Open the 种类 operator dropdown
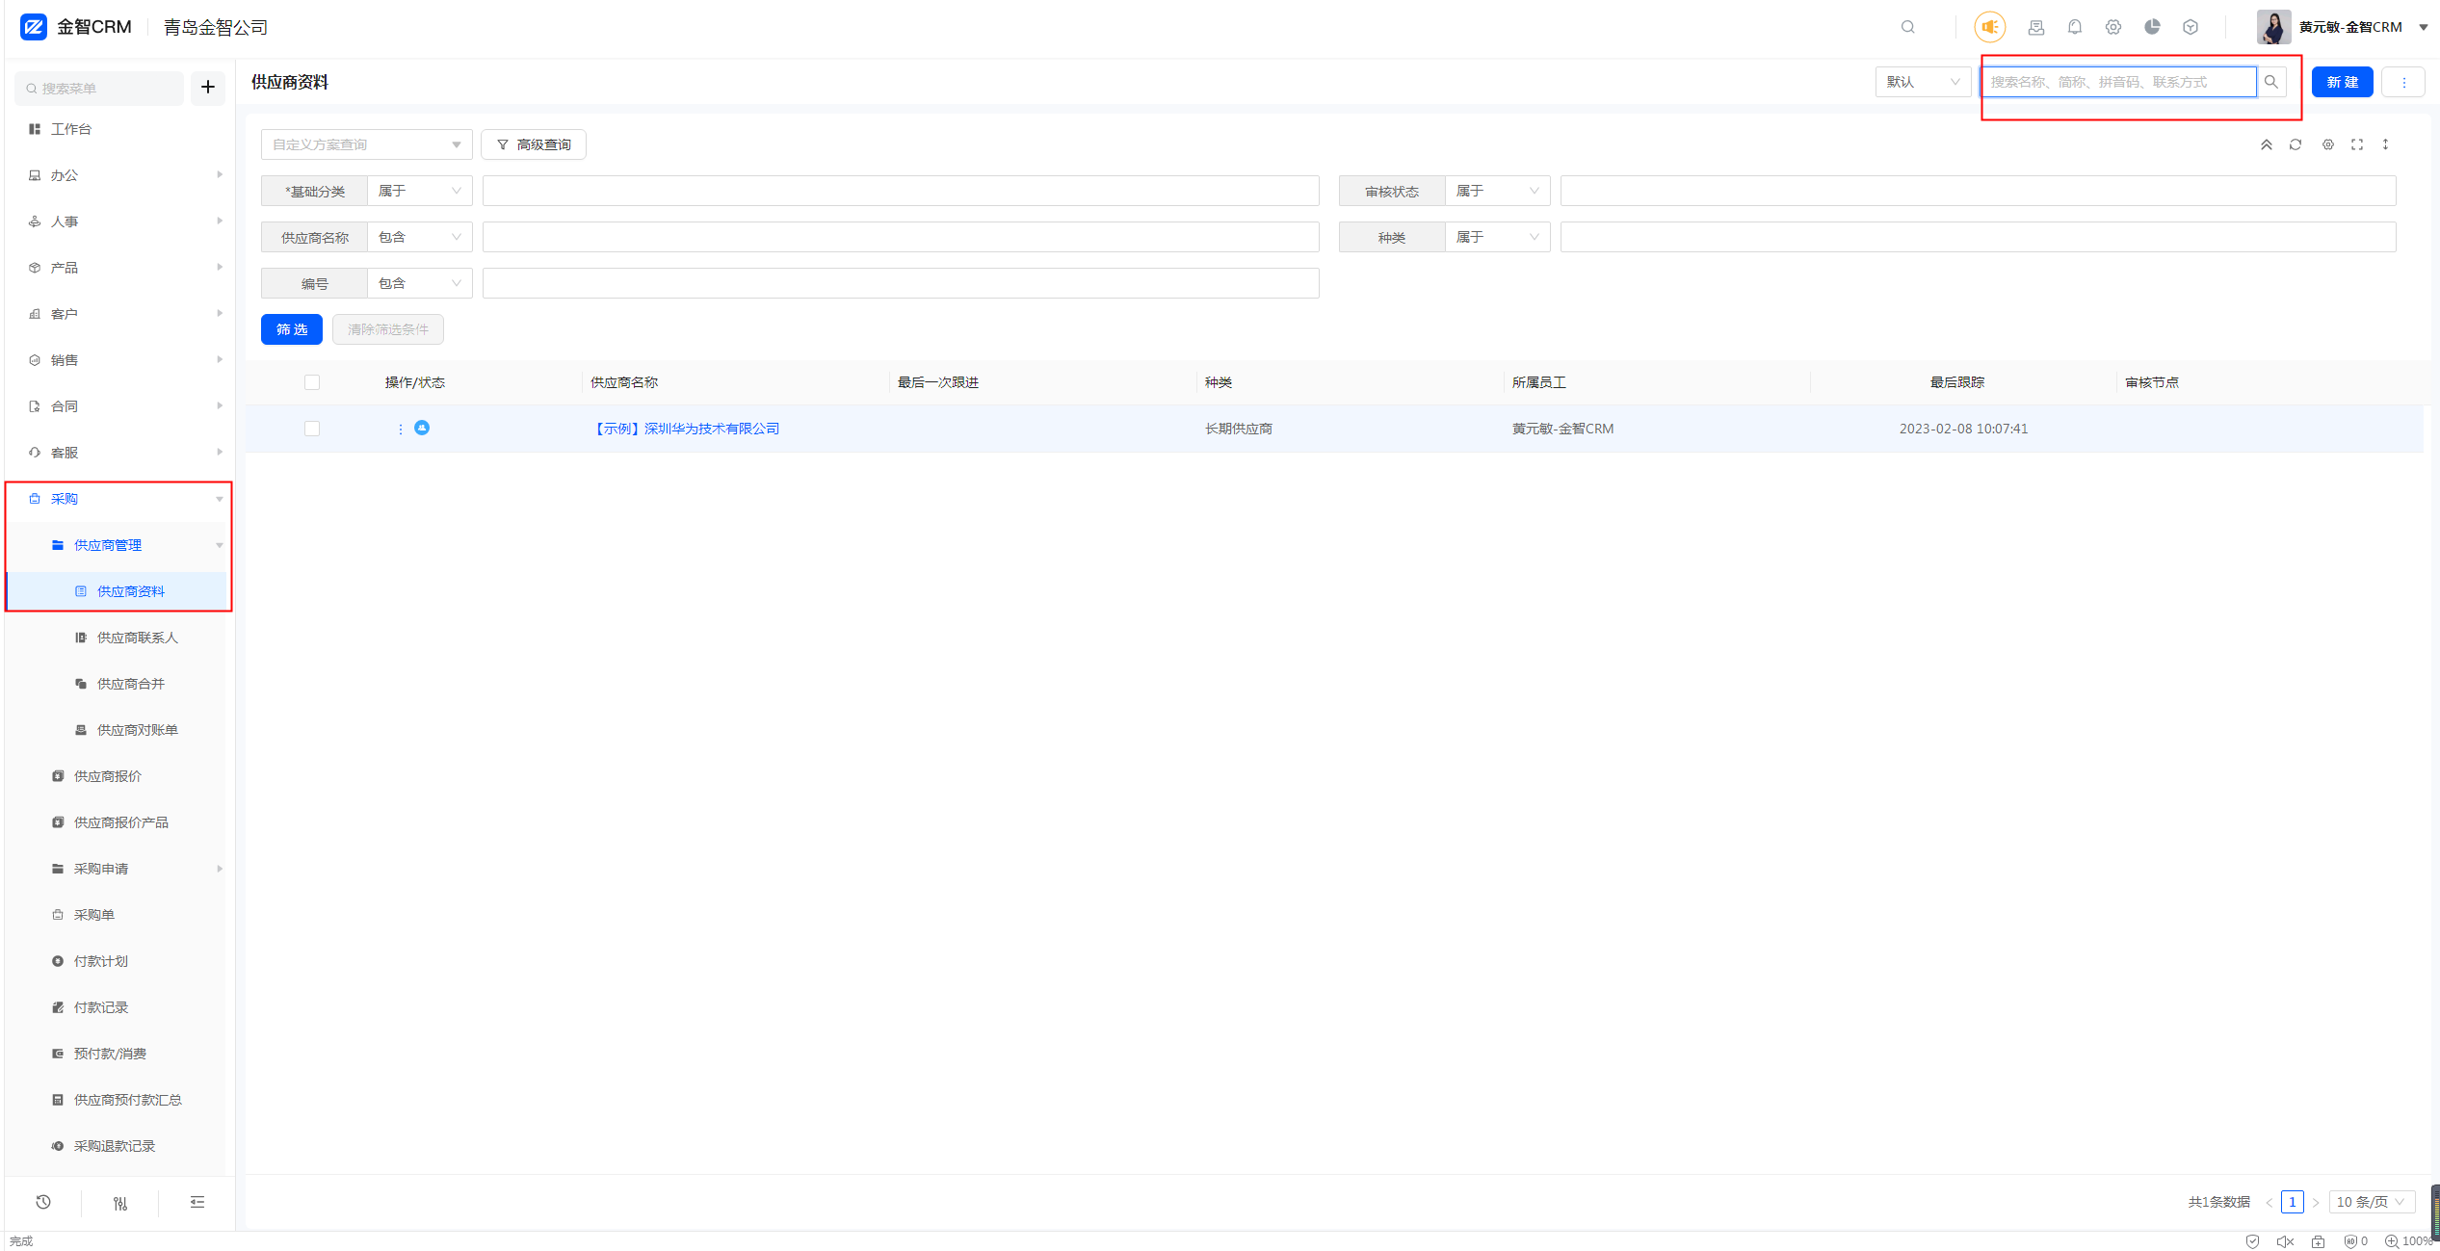Image resolution: width=2440 pixels, height=1251 pixels. click(1498, 237)
